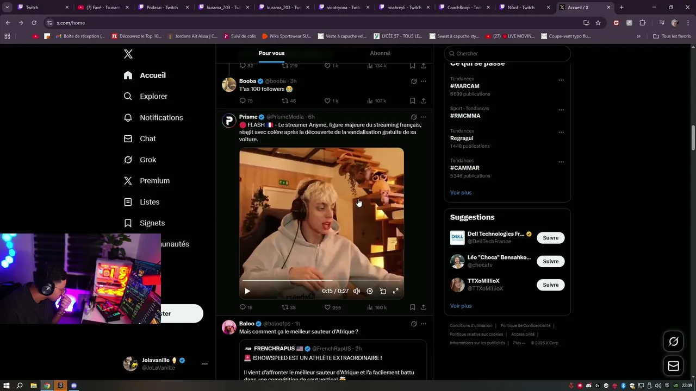Switch to Pour vous tab

[x=271, y=53]
